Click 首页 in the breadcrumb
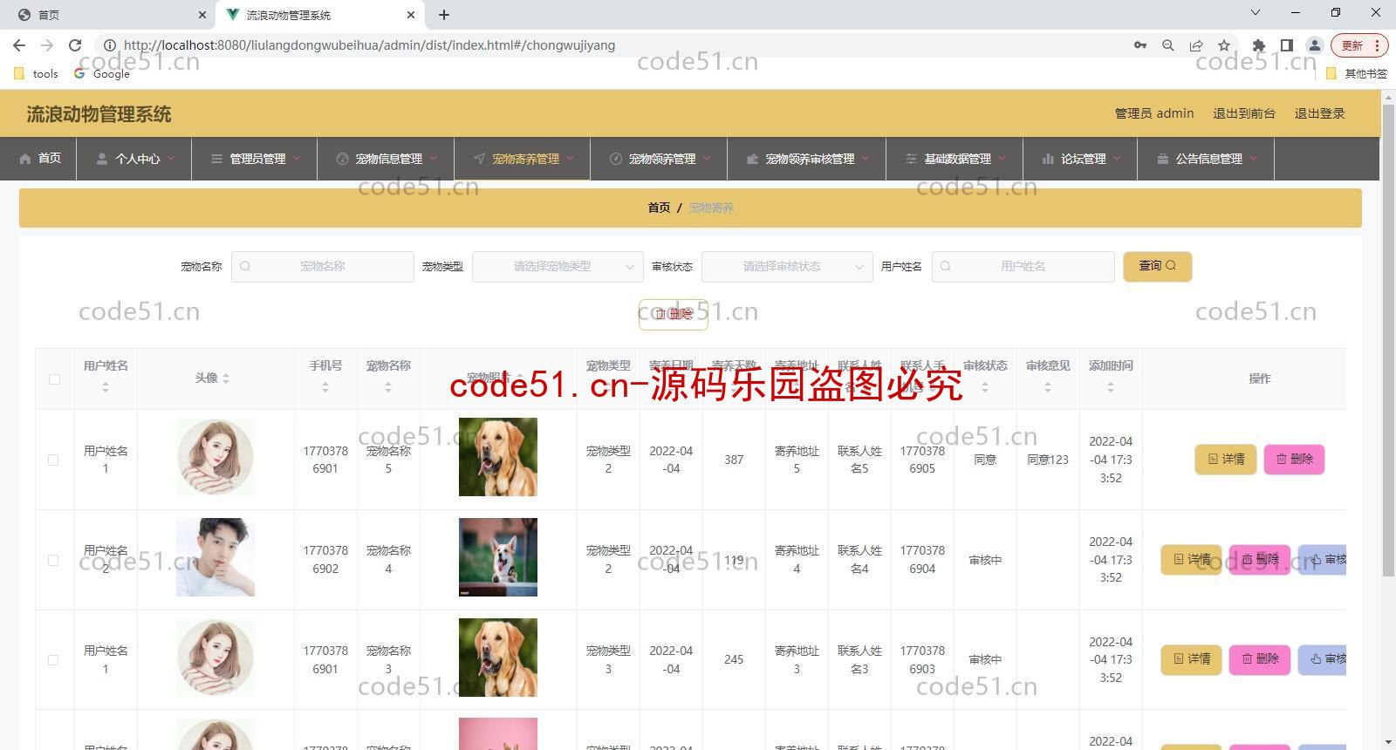Screen dimensions: 1396x750 pyautogui.click(x=659, y=208)
